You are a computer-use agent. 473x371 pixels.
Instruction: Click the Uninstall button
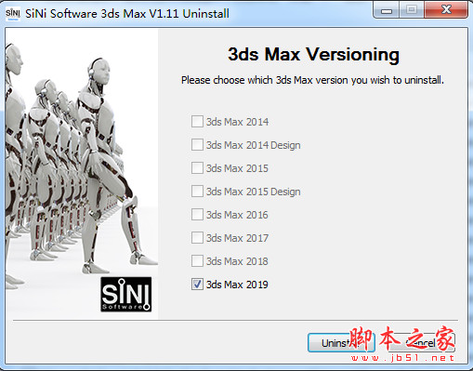(x=341, y=343)
